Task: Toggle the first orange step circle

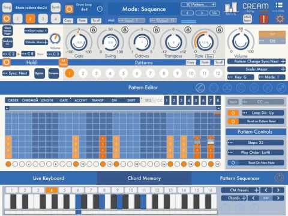Action: click(x=8, y=164)
